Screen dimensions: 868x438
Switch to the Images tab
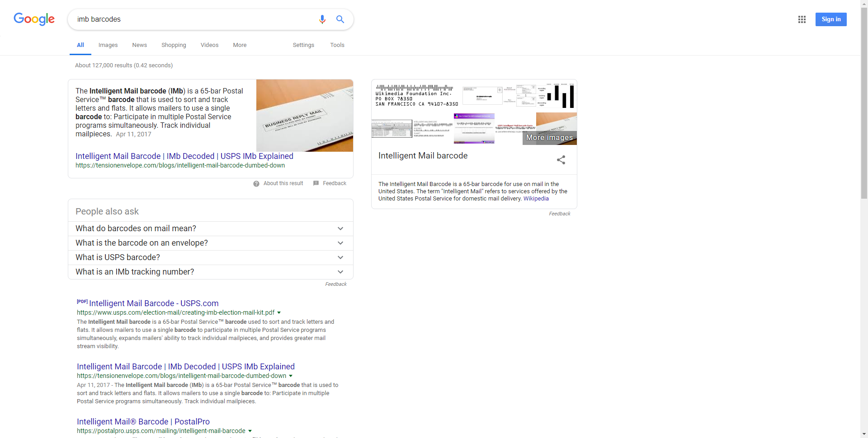coord(108,45)
